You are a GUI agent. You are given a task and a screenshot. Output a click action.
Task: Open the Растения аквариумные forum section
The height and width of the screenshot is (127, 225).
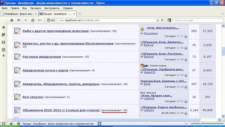tap(42, 57)
